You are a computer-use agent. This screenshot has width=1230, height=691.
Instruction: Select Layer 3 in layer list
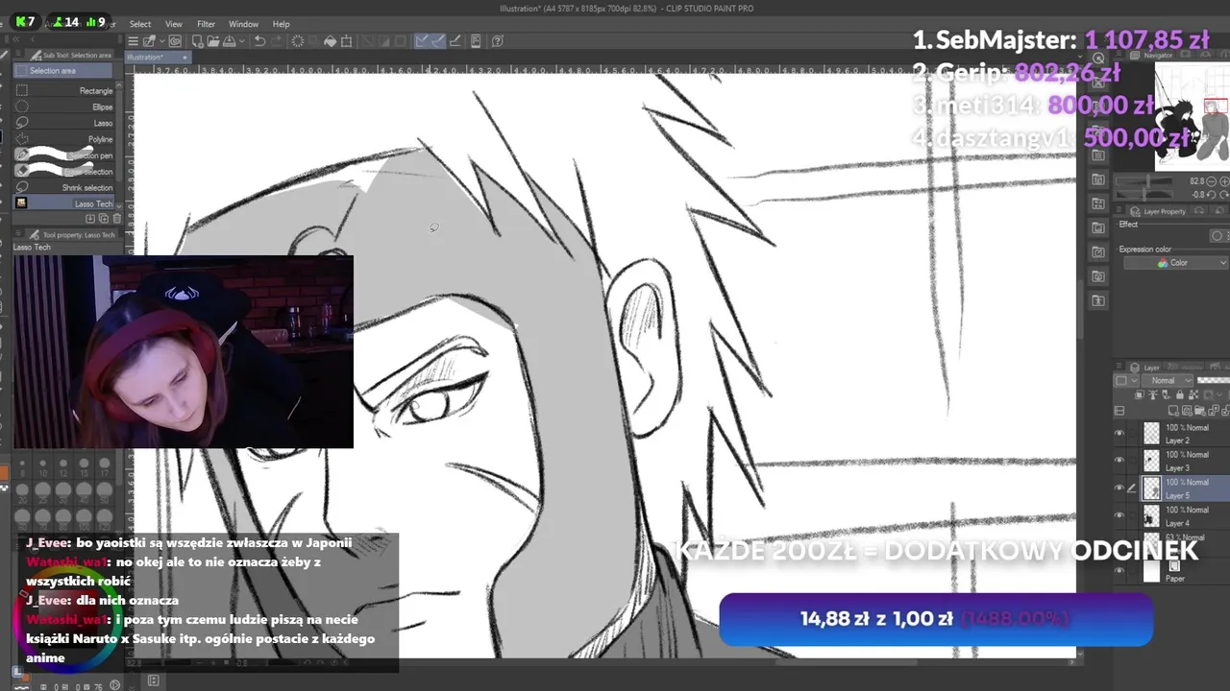(1185, 461)
